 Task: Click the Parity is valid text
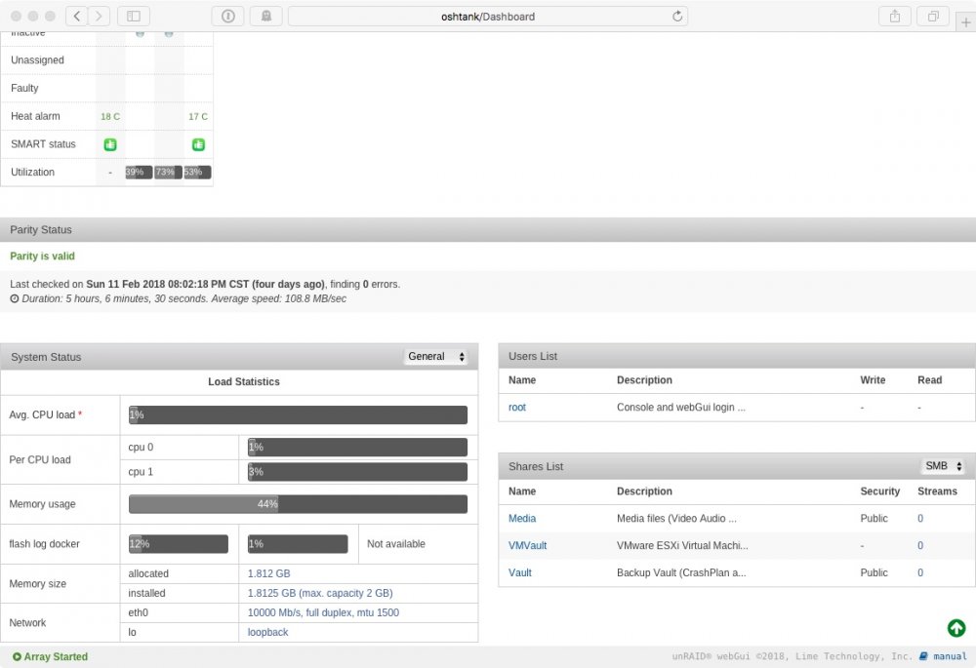pos(42,256)
